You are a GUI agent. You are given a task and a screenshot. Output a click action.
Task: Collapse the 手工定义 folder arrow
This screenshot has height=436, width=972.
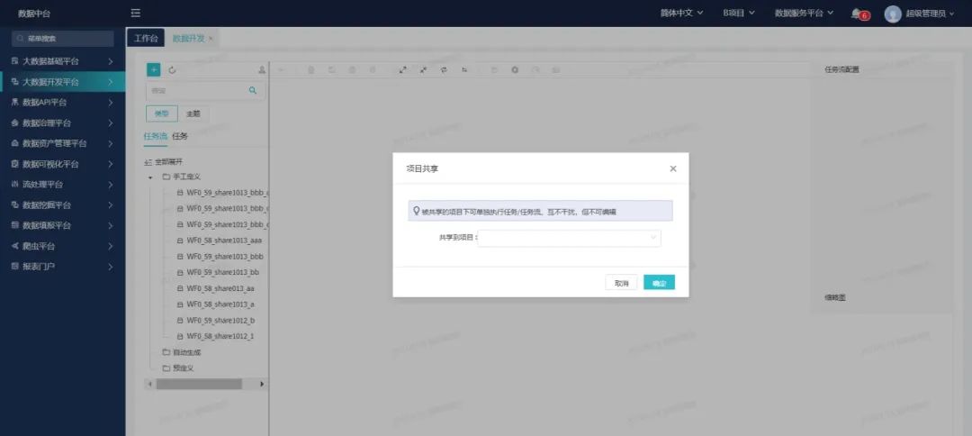coord(150,177)
